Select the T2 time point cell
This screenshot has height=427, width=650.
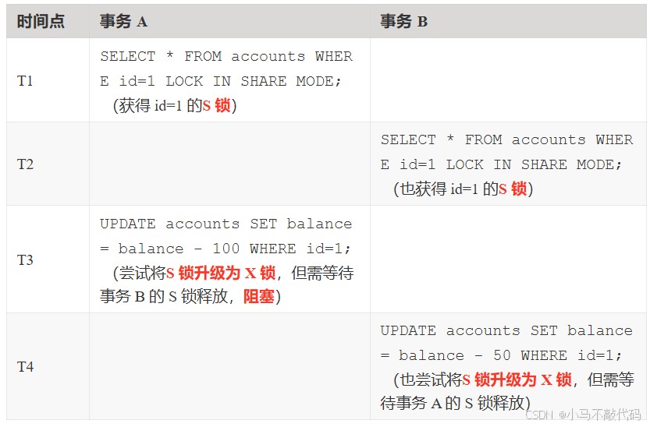point(26,164)
